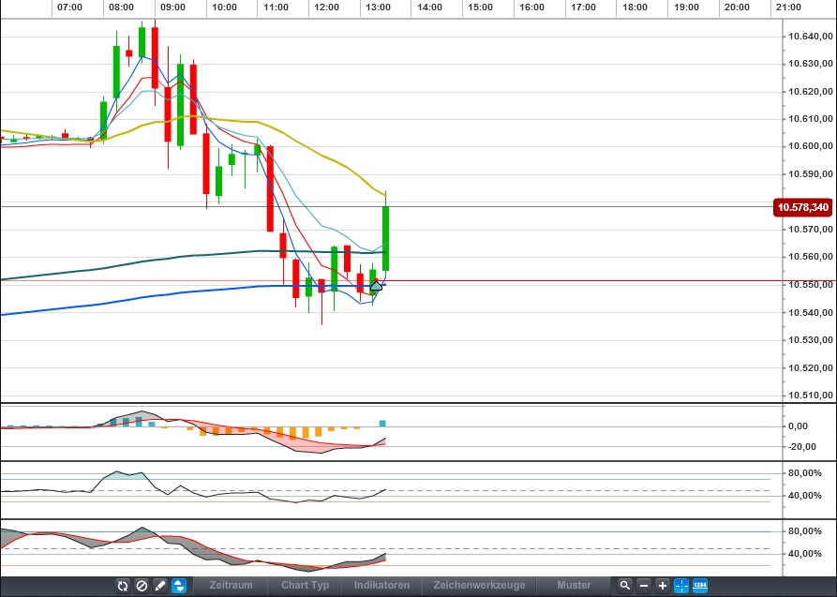This screenshot has width=837, height=597.
Task: Open the zoom magnifier tool
Action: tap(624, 586)
